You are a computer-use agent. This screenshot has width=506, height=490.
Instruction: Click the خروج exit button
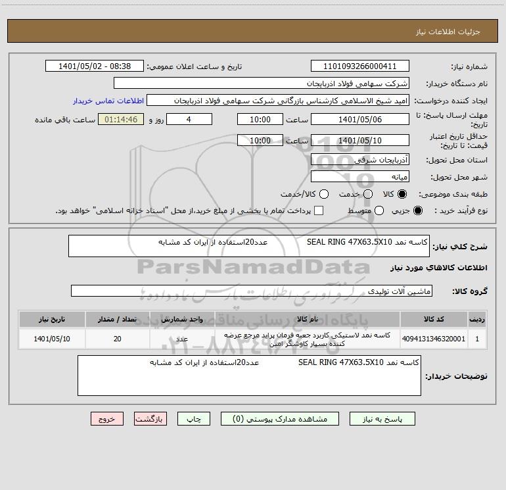(107, 419)
